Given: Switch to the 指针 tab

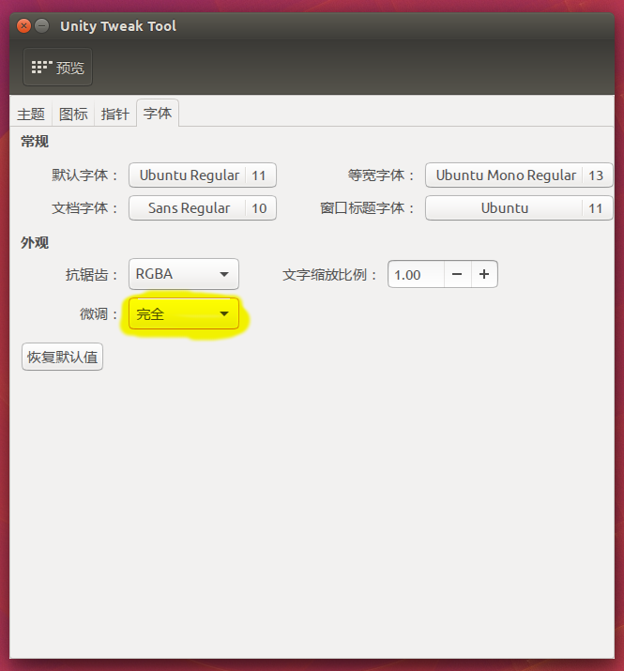Looking at the screenshot, I should coord(115,114).
